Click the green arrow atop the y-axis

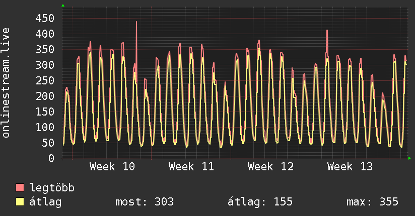tap(63, 6)
